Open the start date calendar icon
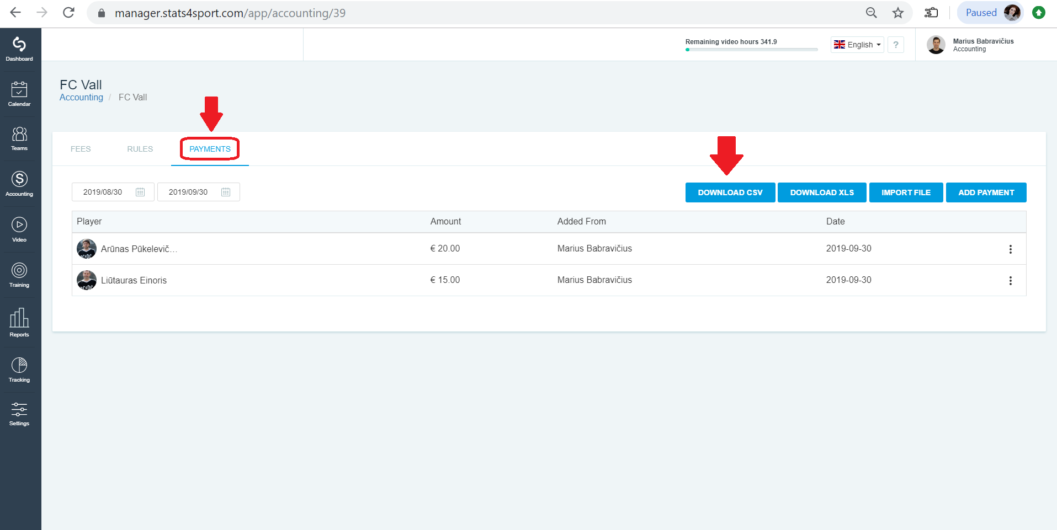1057x530 pixels. tap(140, 192)
